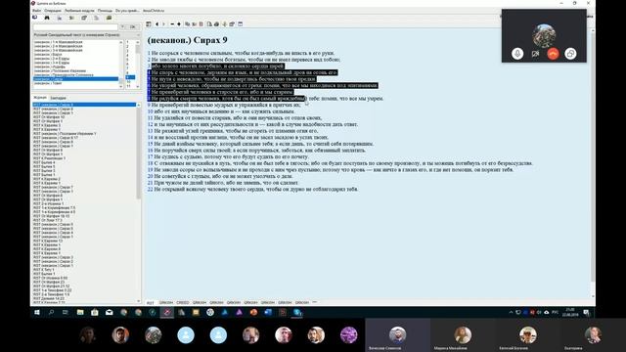626x352 pixels.
Task: Click the book list vertical scrollbar
Action: point(121,64)
